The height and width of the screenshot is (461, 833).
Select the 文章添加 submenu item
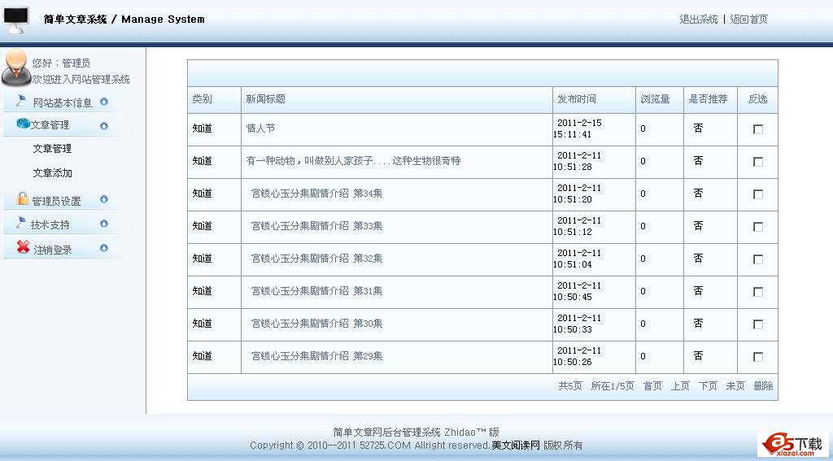tap(52, 173)
